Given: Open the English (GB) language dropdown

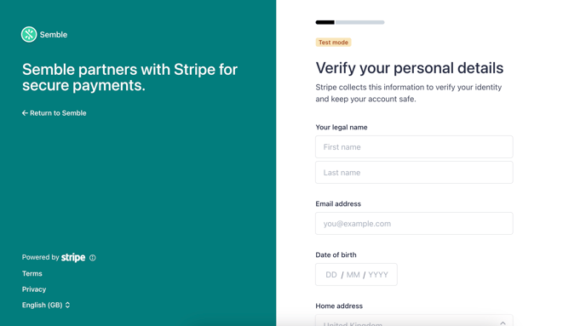Looking at the screenshot, I should pyautogui.click(x=46, y=305).
